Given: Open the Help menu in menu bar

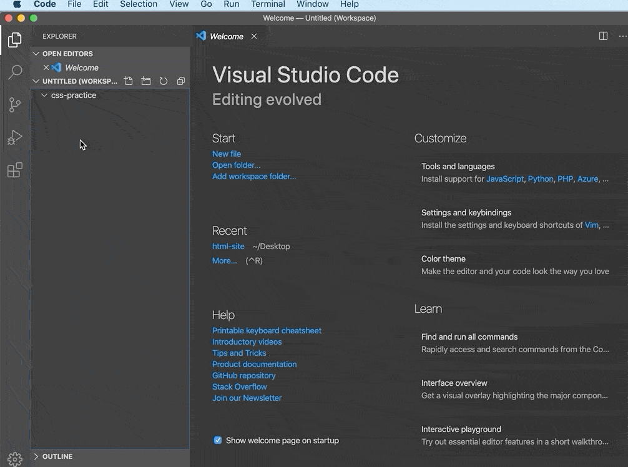Looking at the screenshot, I should pyautogui.click(x=349, y=4).
